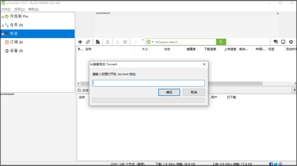Image resolution: width=297 pixels, height=166 pixels.
Task: Click the 用户 column header in detail pane
Action: tap(214, 97)
